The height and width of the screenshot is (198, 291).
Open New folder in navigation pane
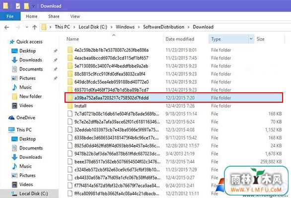30,96
